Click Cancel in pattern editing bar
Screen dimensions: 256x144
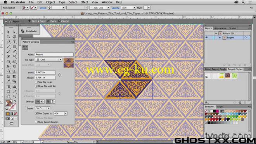tap(64, 21)
